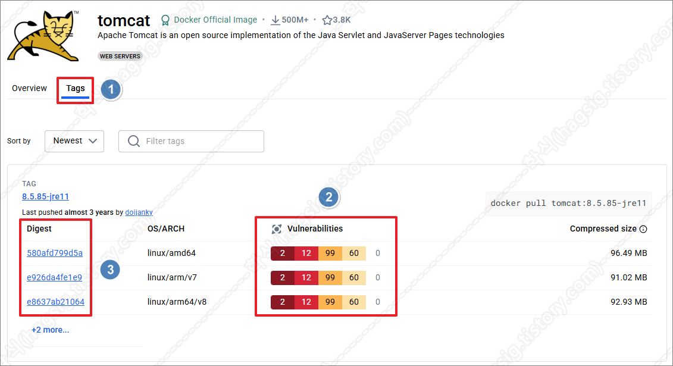The image size is (673, 366).
Task: Click the Vulnerabilities column header
Action: coord(315,229)
